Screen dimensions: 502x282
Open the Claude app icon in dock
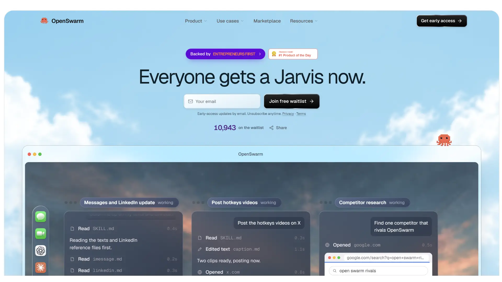(x=41, y=268)
